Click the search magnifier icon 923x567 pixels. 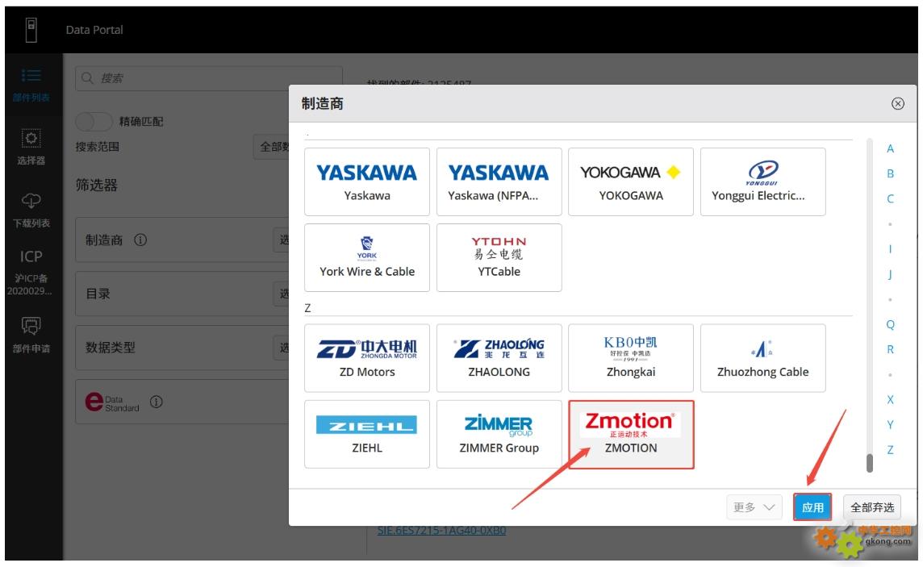coord(87,78)
